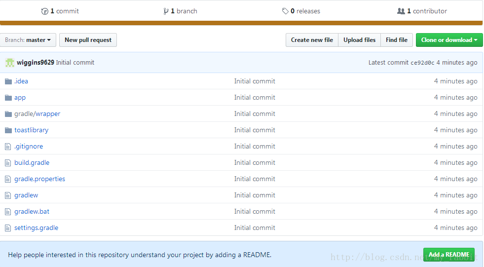484x267 pixels.
Task: Open the build.gradle file
Action: pyautogui.click(x=32, y=163)
